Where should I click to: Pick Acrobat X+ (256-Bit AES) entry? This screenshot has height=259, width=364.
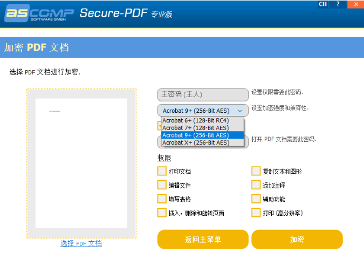pyautogui.click(x=195, y=143)
